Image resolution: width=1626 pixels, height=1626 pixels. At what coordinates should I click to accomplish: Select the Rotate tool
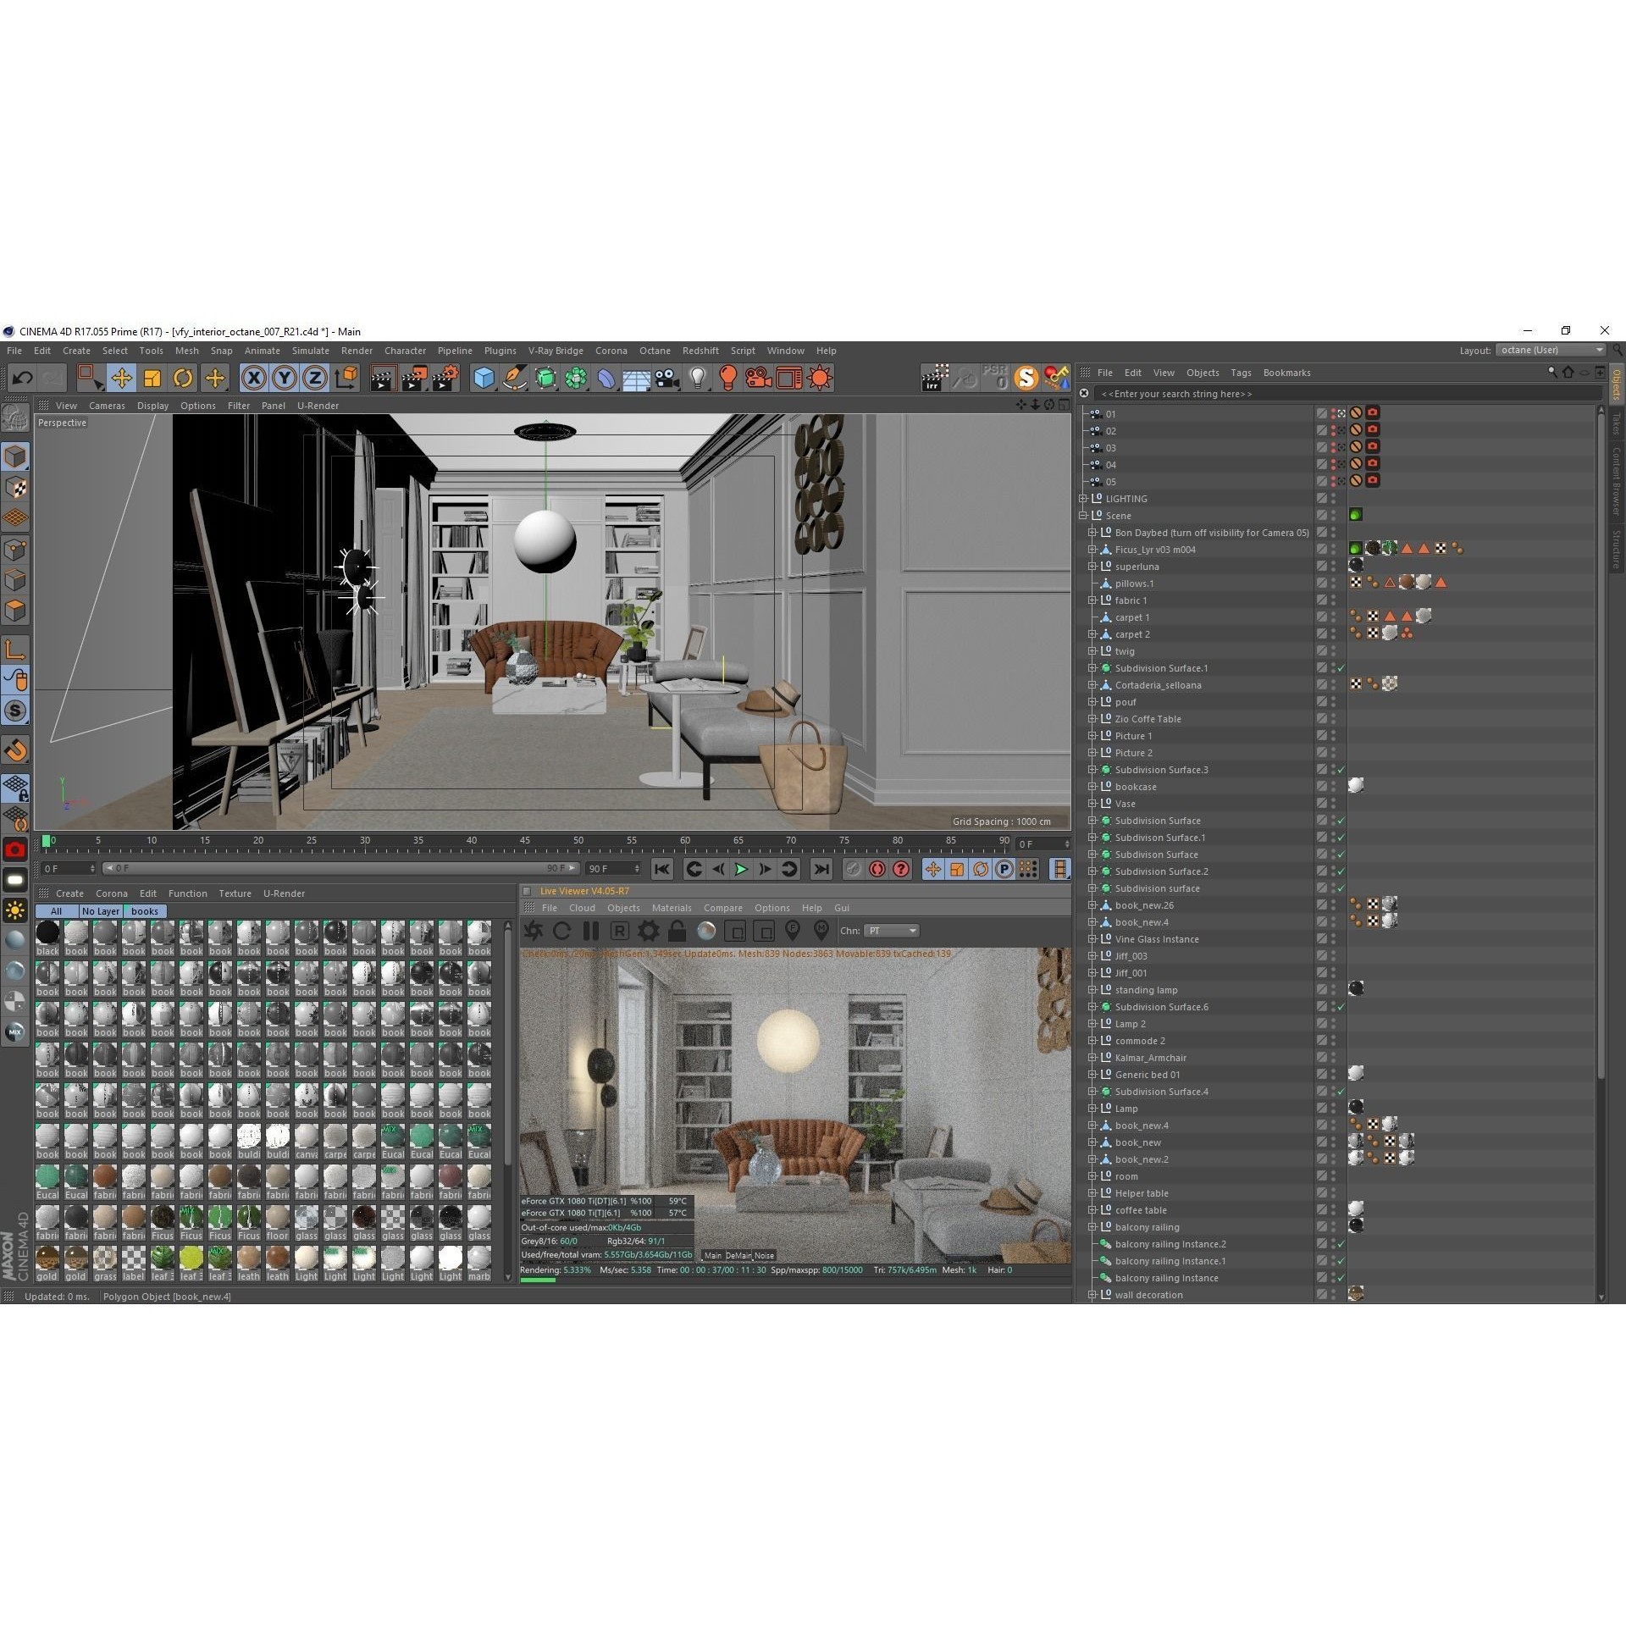[183, 378]
